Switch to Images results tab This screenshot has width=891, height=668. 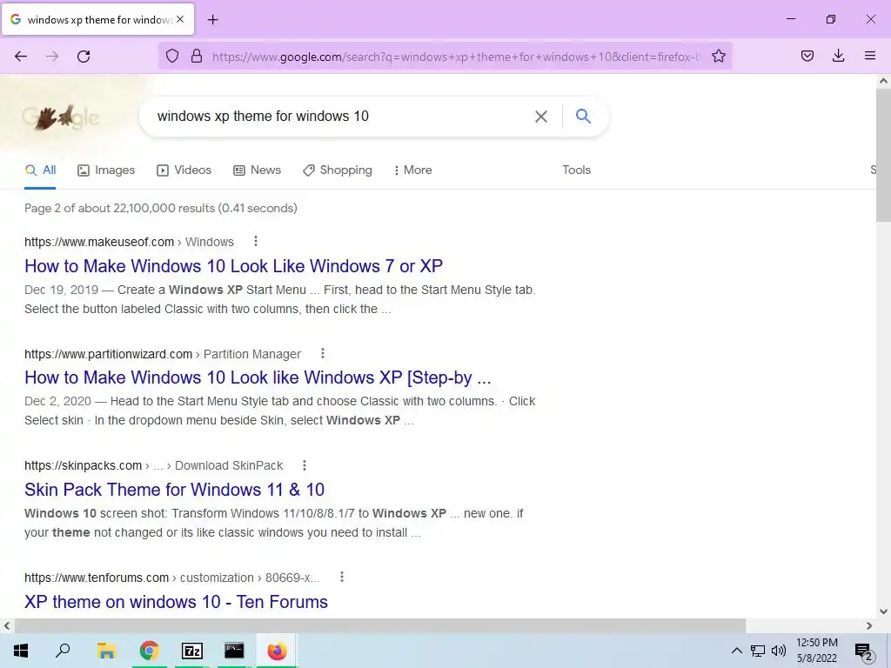106,170
